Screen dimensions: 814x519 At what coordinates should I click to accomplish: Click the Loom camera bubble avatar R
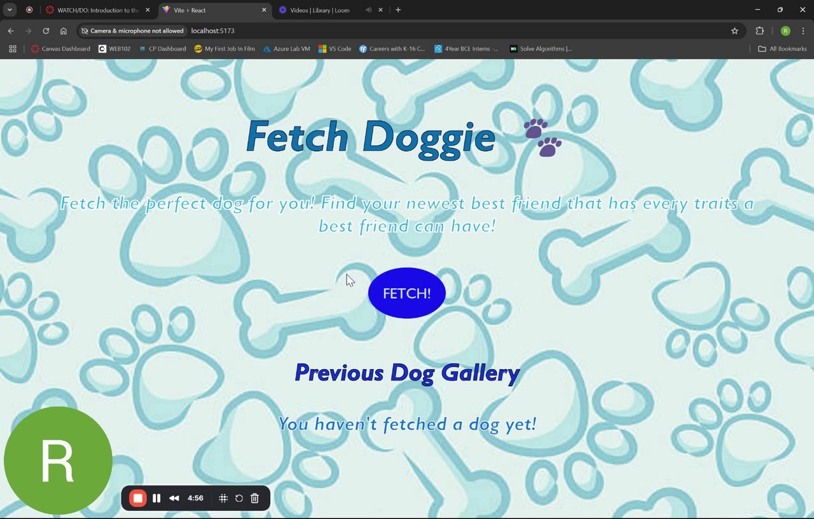(x=58, y=461)
